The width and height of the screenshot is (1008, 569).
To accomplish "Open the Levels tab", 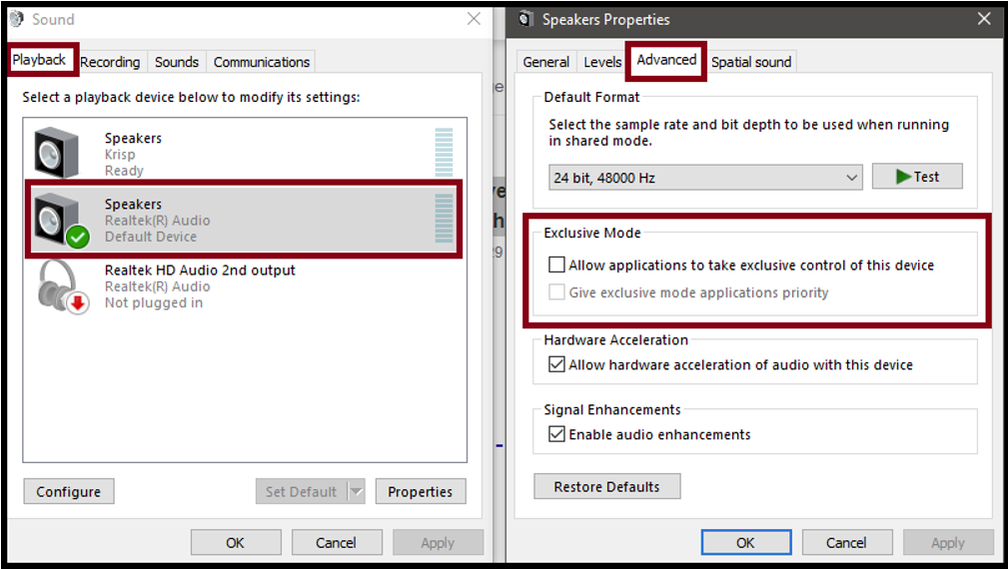I will click(x=602, y=62).
